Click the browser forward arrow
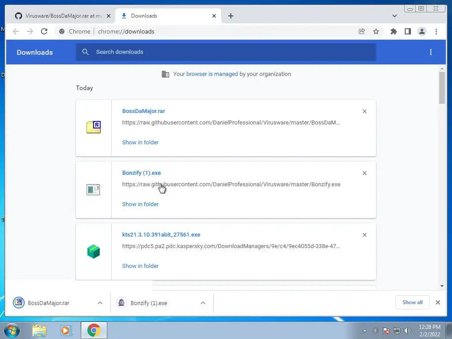The width and height of the screenshot is (452, 339). (x=30, y=31)
